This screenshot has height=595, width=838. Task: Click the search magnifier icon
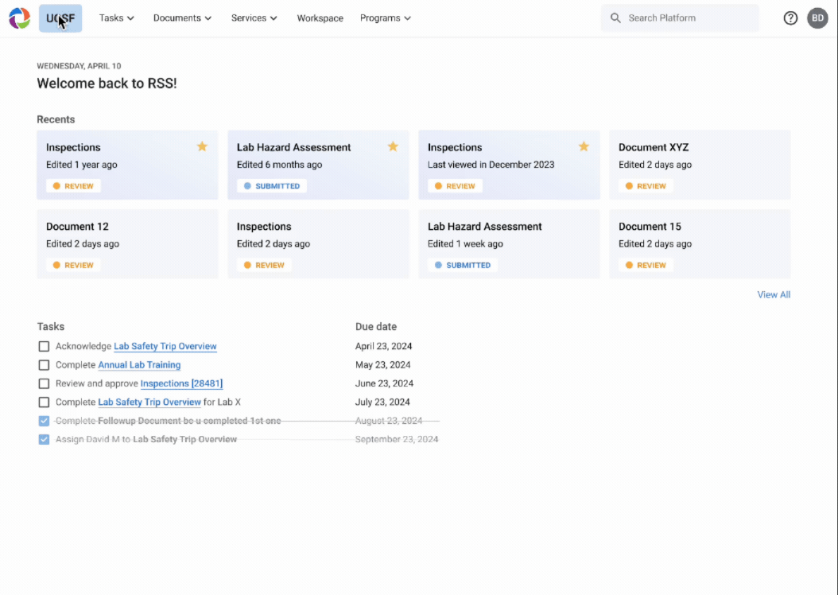click(615, 18)
